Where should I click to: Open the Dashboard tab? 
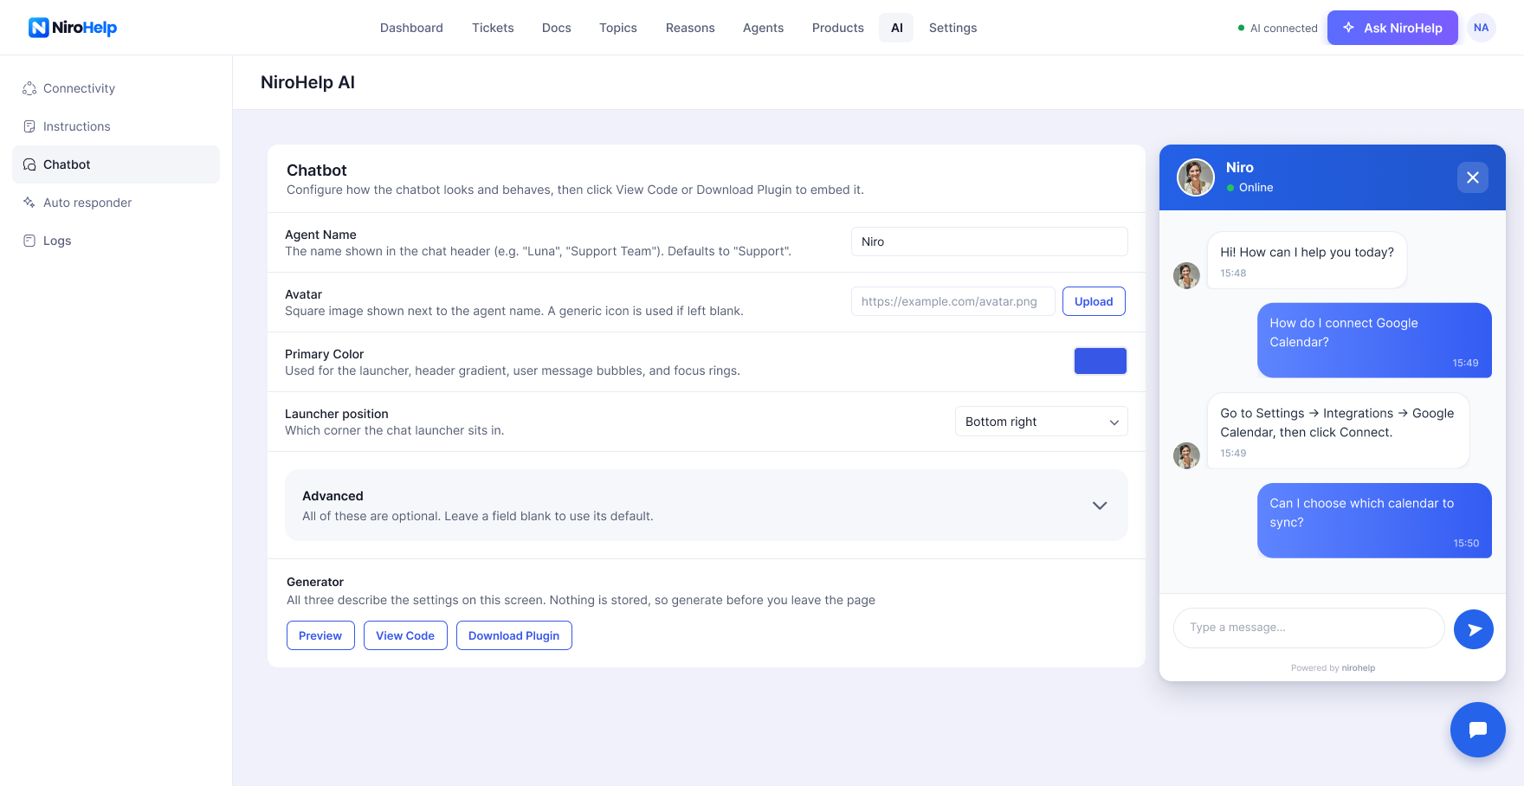click(x=411, y=28)
